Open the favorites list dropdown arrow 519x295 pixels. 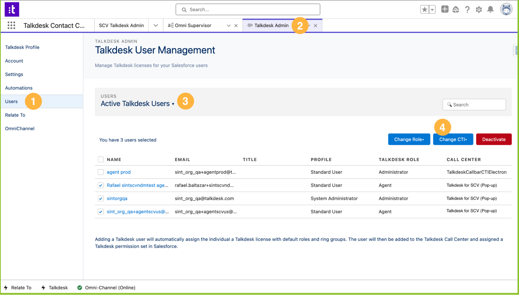point(432,10)
